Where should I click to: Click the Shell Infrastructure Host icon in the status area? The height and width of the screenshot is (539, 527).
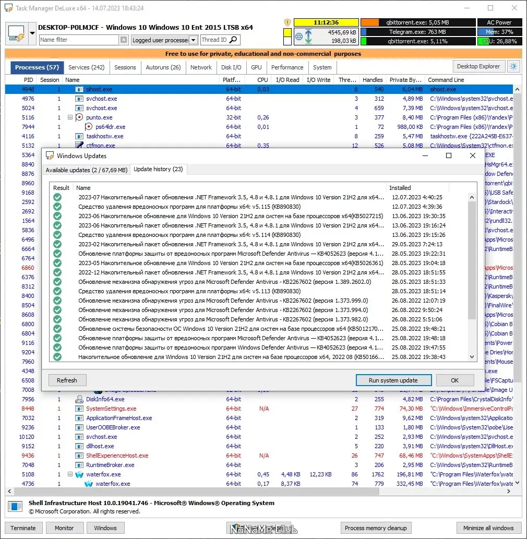15,506
